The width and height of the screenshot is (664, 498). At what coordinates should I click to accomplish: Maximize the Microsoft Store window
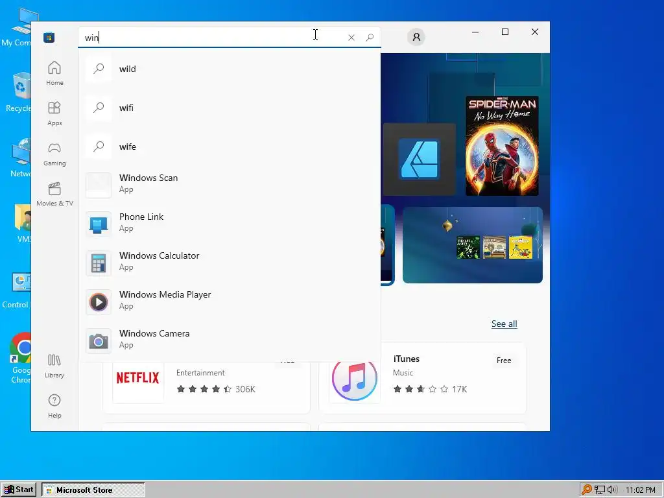504,32
